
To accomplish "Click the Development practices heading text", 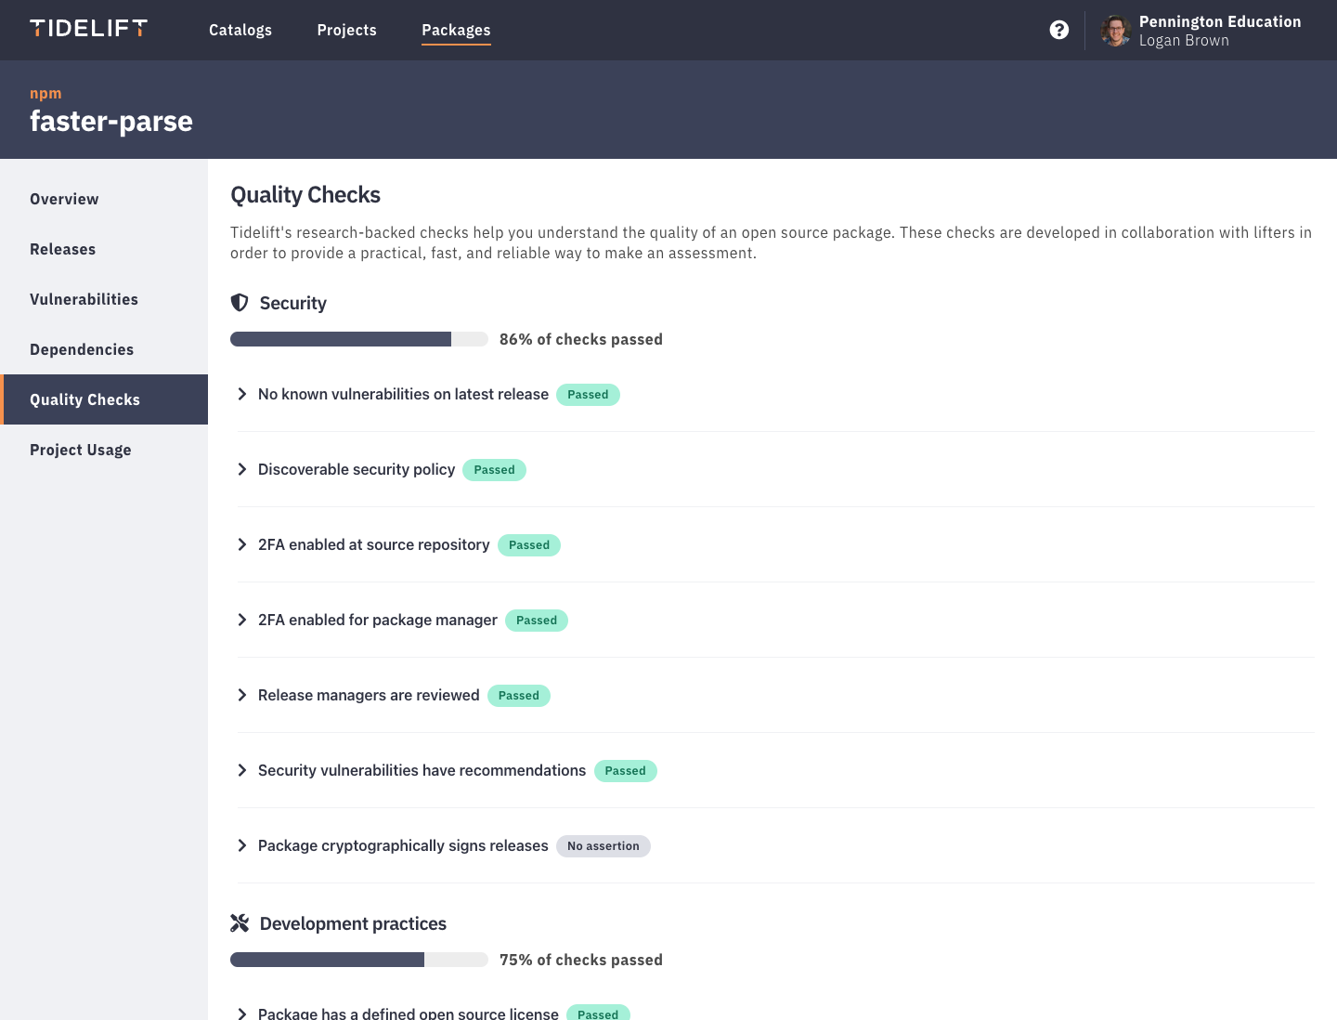I will pyautogui.click(x=353, y=923).
